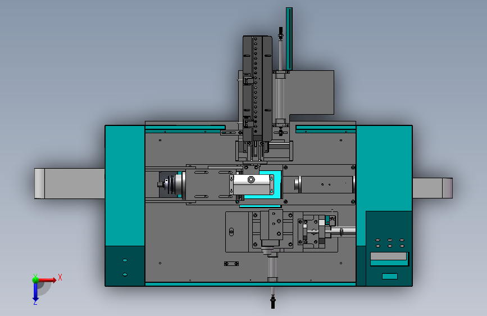487x316 pixels.
Task: Select the small teal button below panel display
Action: tap(390, 276)
